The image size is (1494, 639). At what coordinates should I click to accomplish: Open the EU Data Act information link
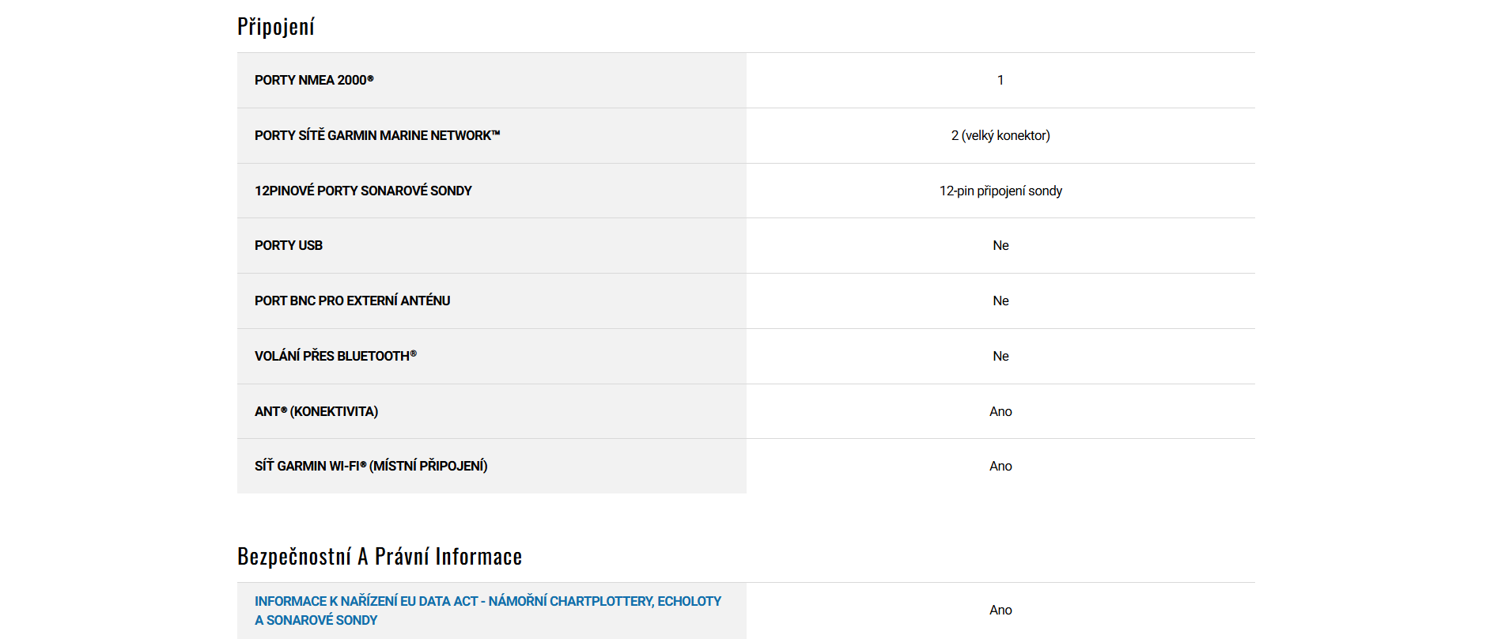(x=487, y=602)
